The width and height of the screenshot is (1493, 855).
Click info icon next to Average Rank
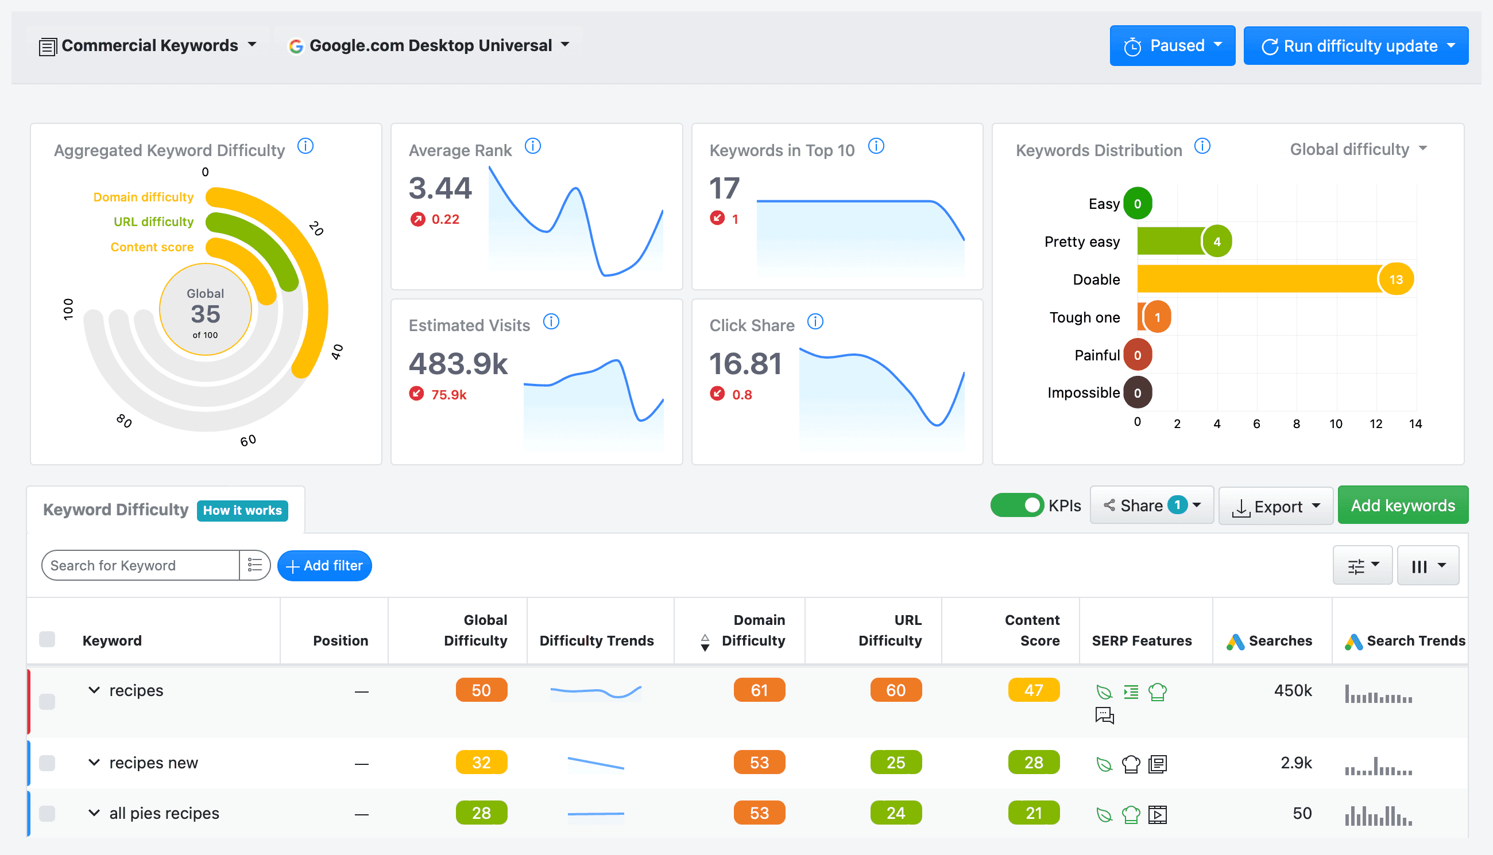click(533, 146)
